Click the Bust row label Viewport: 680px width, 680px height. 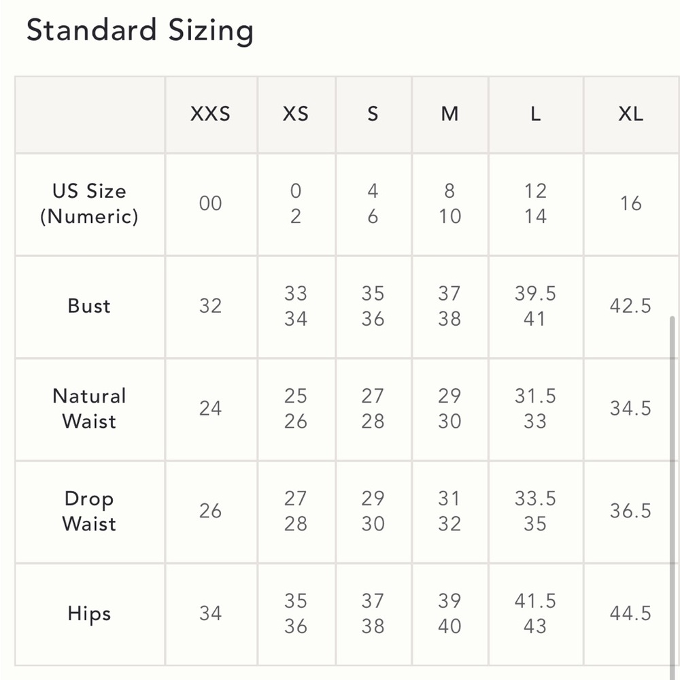89,306
